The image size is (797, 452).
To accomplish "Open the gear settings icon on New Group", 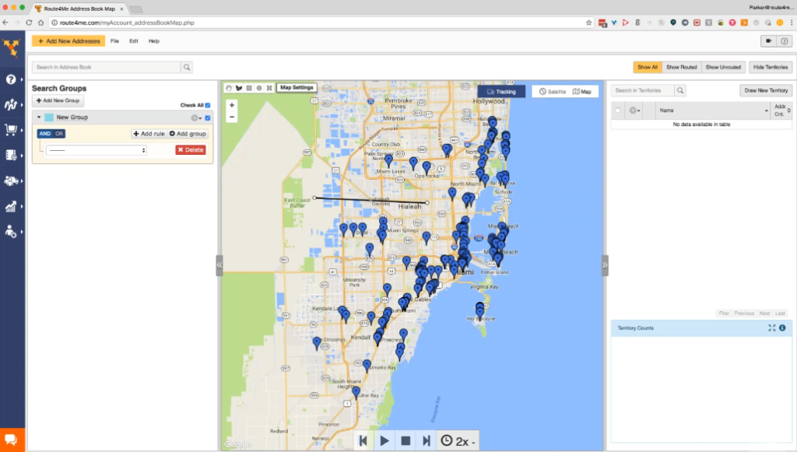I will click(x=195, y=117).
